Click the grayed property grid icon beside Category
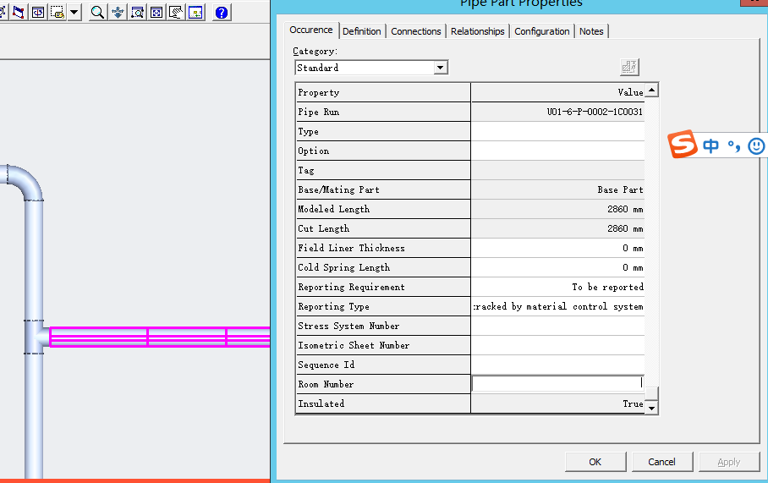Screen dimensions: 768x483 (629, 67)
